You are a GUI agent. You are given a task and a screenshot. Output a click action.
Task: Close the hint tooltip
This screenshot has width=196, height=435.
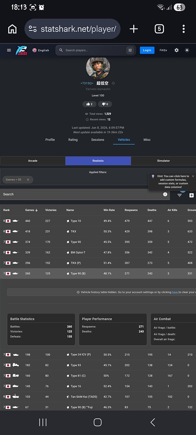[x=193, y=176]
